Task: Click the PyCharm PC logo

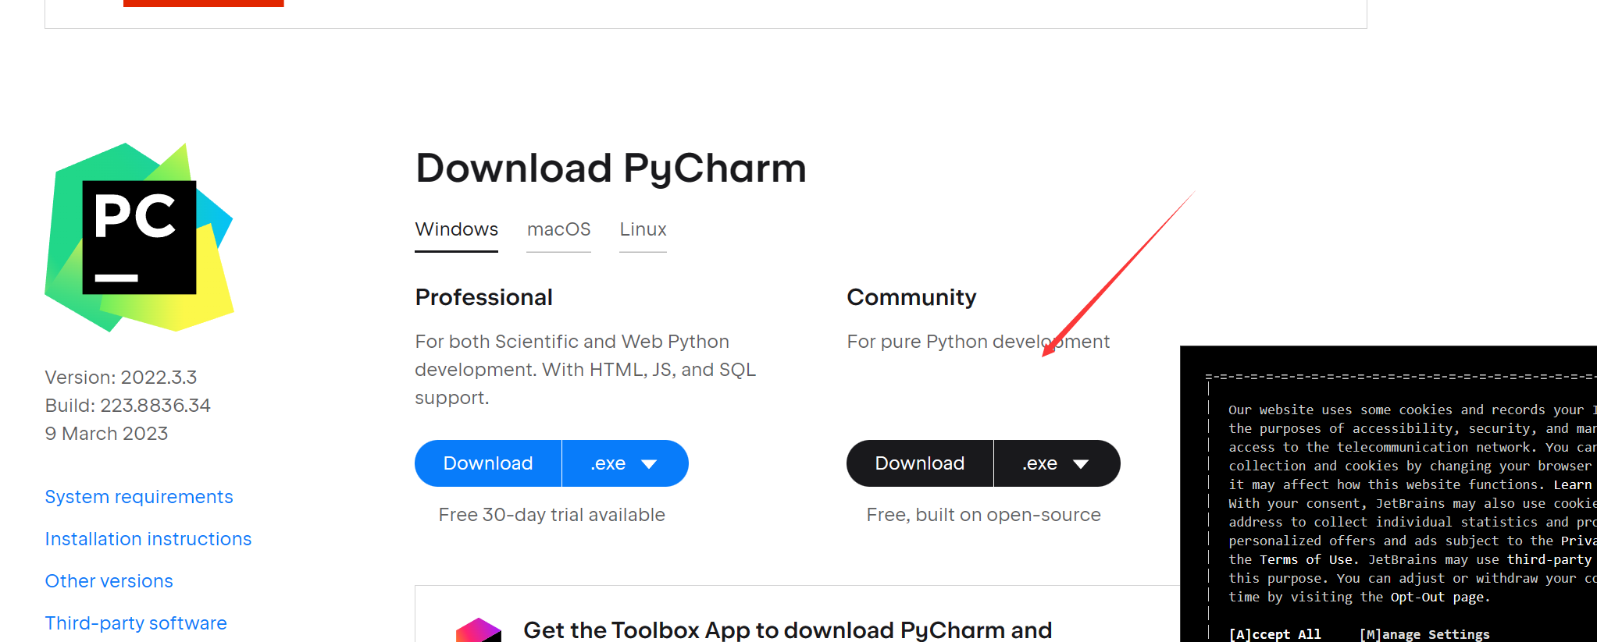Action: tap(139, 237)
